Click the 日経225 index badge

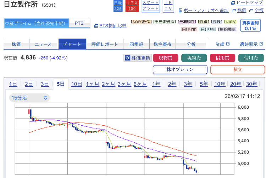[x=118, y=6]
